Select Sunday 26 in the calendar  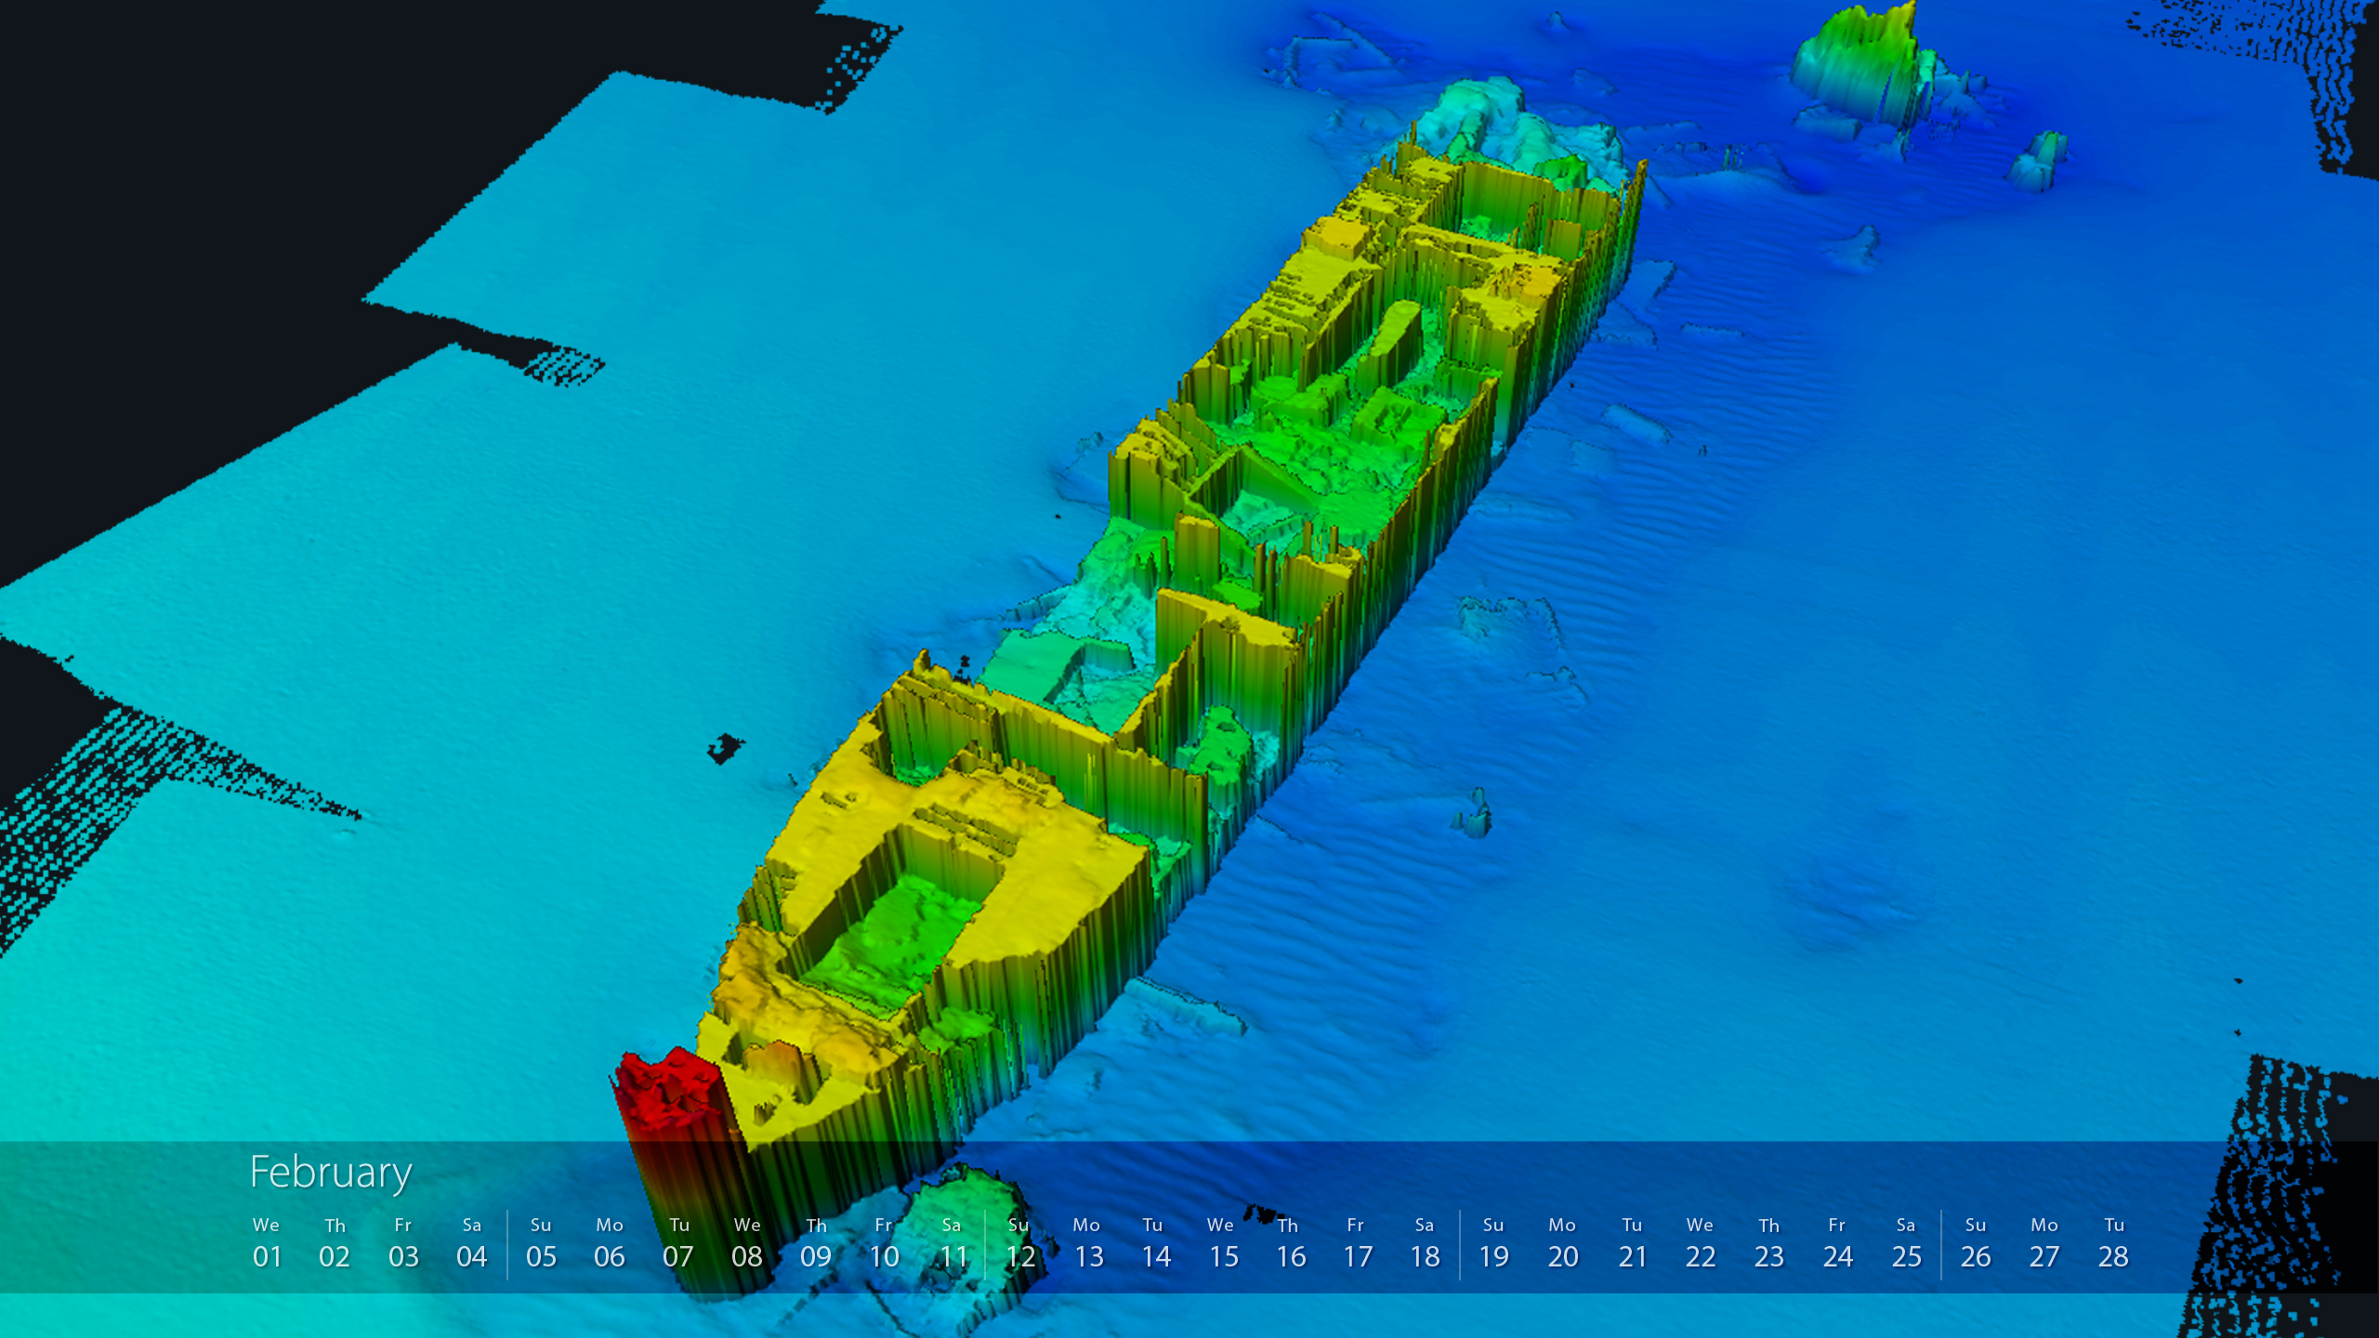(x=1976, y=1243)
